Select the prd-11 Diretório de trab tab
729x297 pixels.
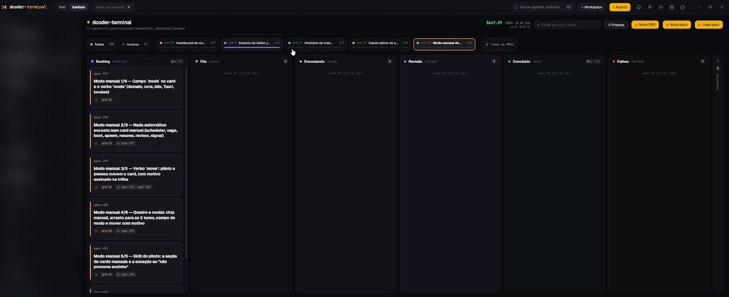pos(316,44)
